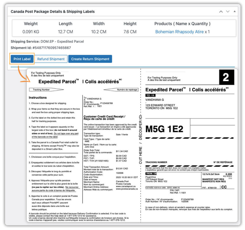
Task: Click the PluginHive sender name
Action: pos(151,177)
